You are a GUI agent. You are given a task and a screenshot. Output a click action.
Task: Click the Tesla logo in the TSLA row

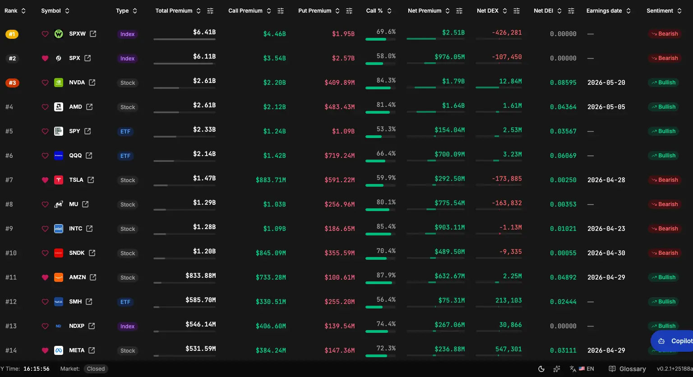(59, 180)
